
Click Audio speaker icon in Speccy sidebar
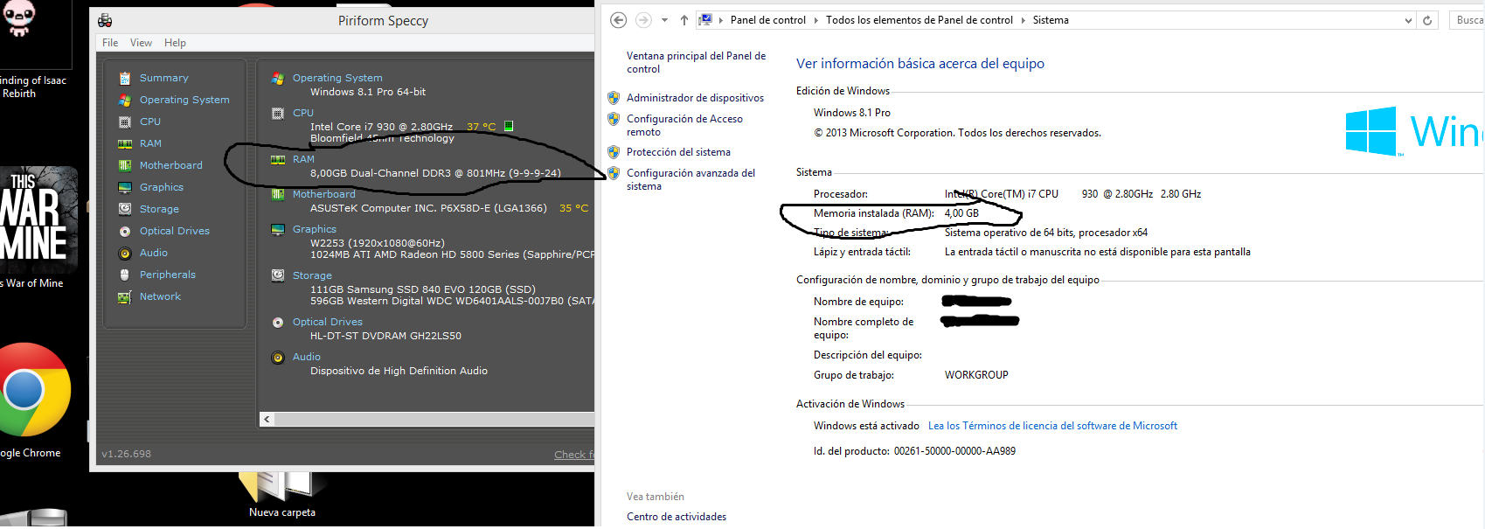(x=125, y=253)
